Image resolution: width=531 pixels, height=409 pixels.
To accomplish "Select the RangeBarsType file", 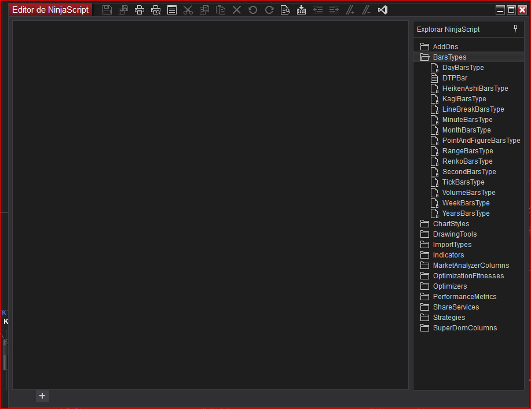I will point(462,151).
